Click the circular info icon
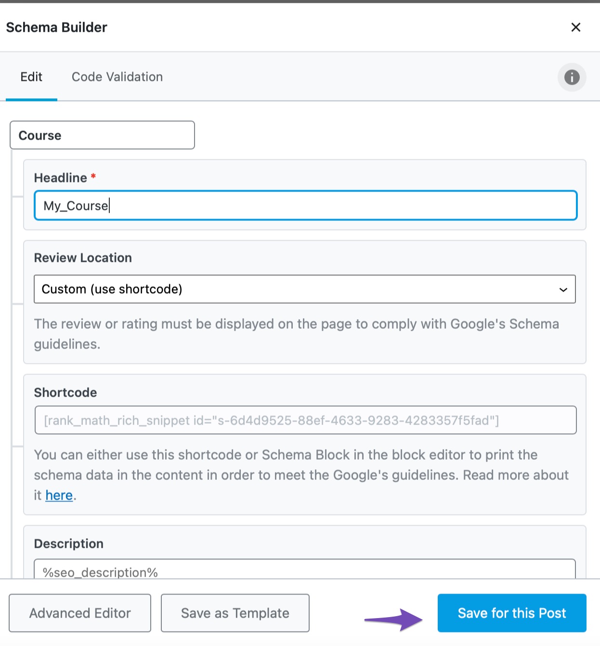The width and height of the screenshot is (600, 646). click(572, 77)
